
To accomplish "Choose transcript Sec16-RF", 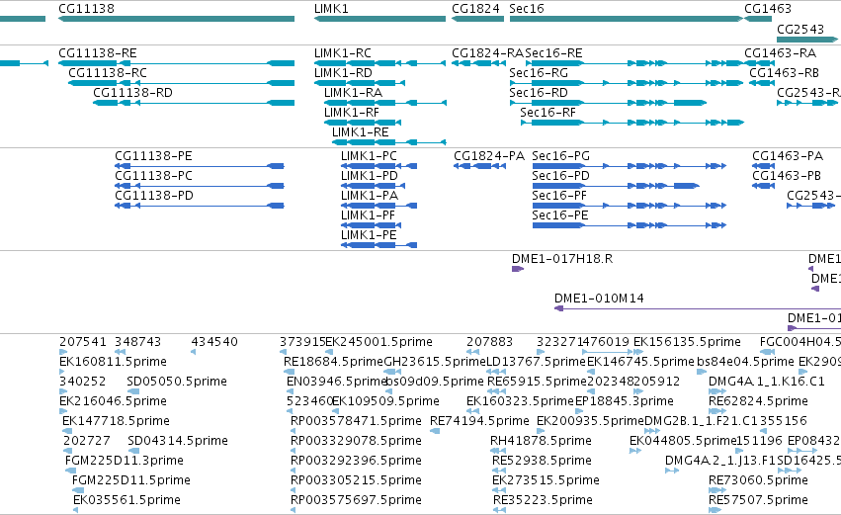I will [632, 123].
